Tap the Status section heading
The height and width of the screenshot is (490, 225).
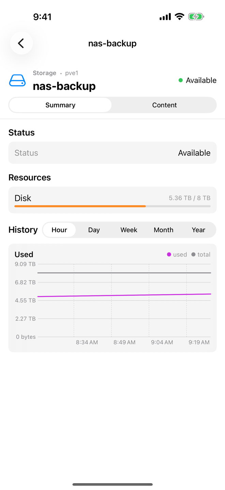point(21,133)
